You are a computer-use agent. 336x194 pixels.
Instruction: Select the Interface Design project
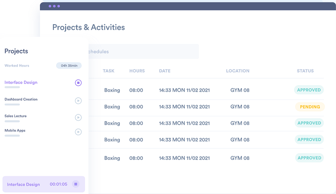[x=21, y=83]
